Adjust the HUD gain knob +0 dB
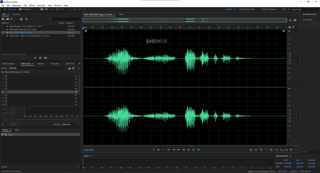The width and height of the screenshot is (320, 173). tap(153, 41)
